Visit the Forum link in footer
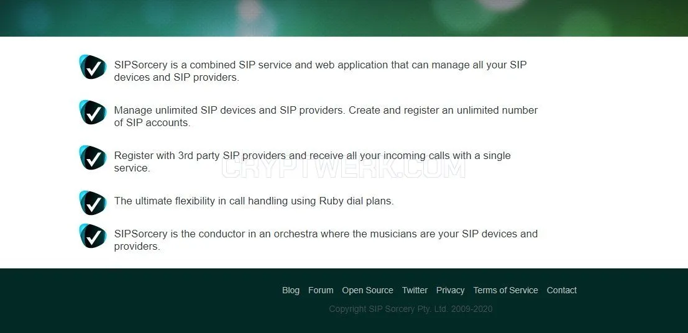688x333 pixels. click(321, 290)
